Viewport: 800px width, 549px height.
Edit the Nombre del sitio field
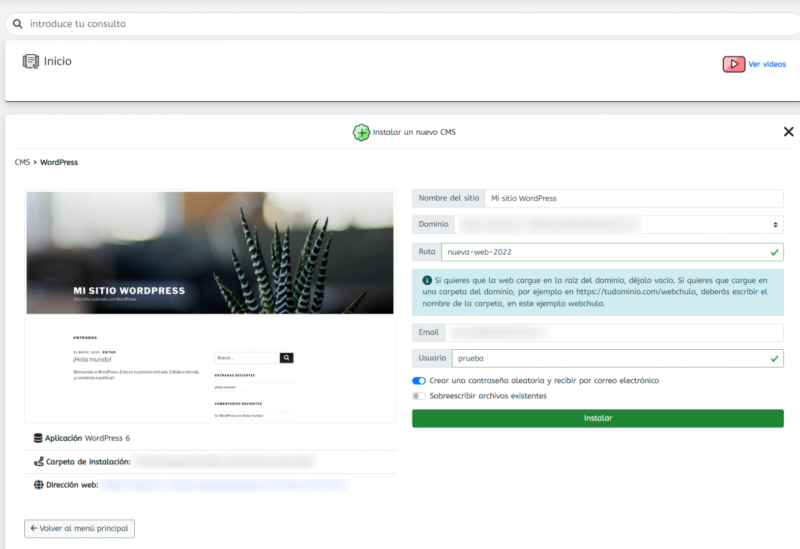click(x=634, y=198)
